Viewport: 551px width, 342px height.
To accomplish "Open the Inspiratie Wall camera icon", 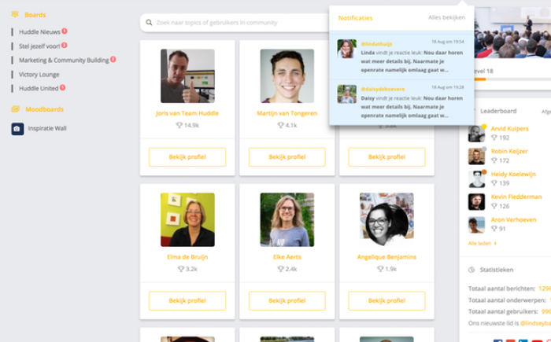I will tap(17, 129).
